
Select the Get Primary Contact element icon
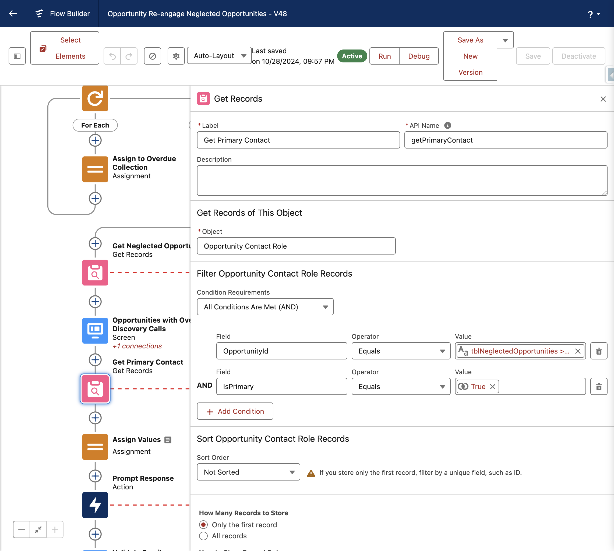pyautogui.click(x=95, y=389)
